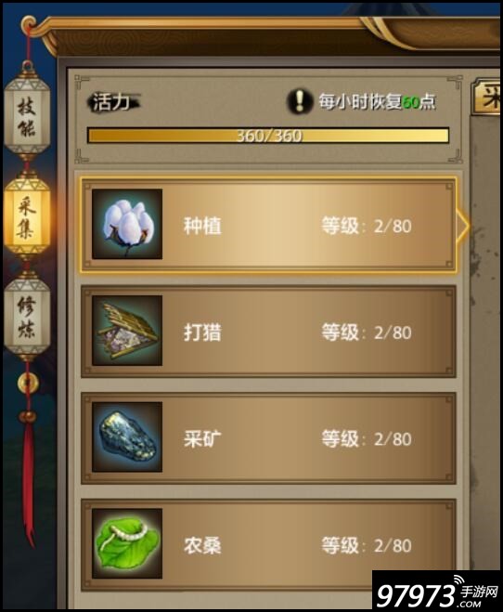Click the hunting trap icon for 打猎

[x=127, y=331]
